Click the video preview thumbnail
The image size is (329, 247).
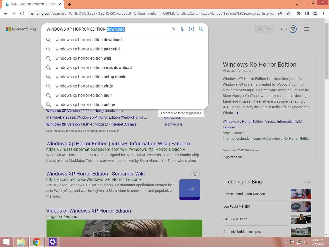click(x=124, y=228)
